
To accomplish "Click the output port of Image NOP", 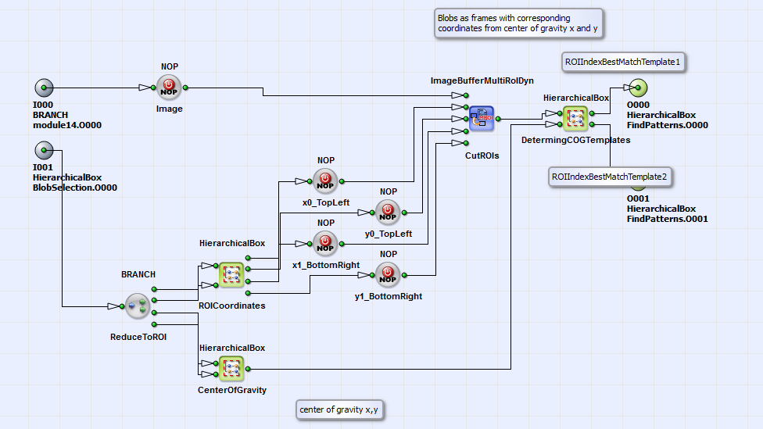I will click(x=185, y=88).
